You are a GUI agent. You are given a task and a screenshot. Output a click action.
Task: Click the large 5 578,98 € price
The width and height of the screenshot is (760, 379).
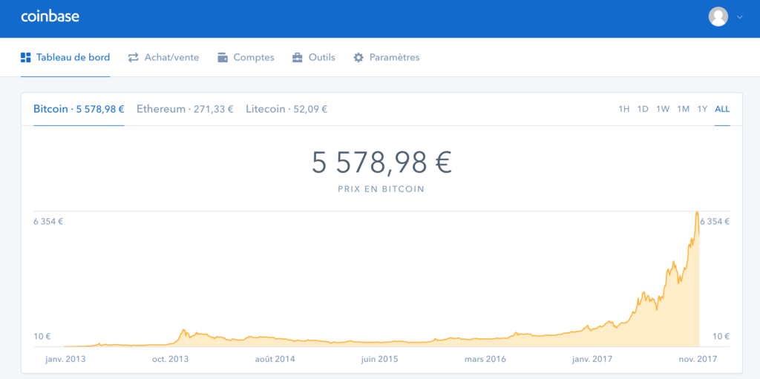click(381, 162)
